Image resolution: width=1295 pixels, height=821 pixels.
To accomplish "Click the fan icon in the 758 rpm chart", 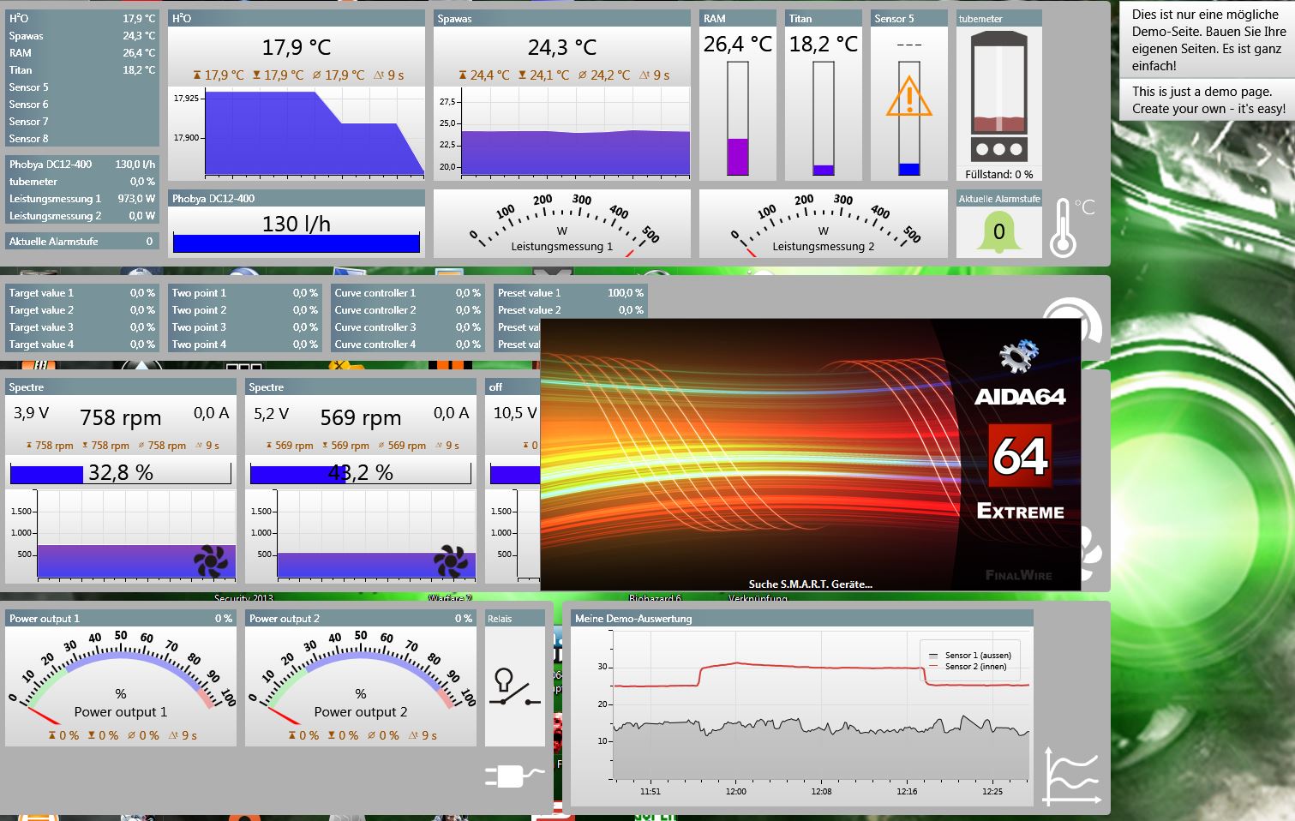I will 211,561.
